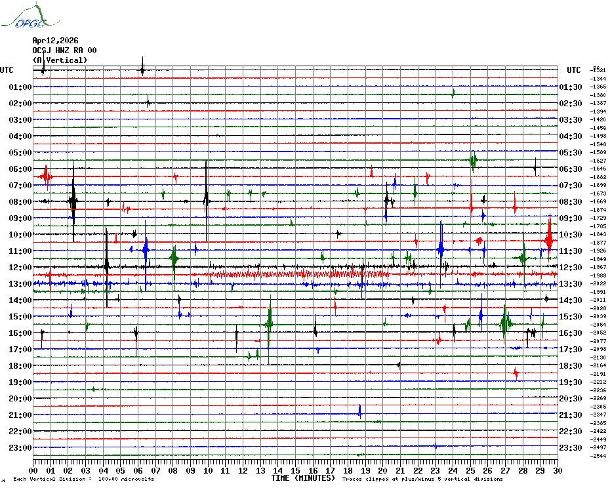Screen dimensions: 610x488
Task: Click the 20:30 half-hour label
Action: 571,399
